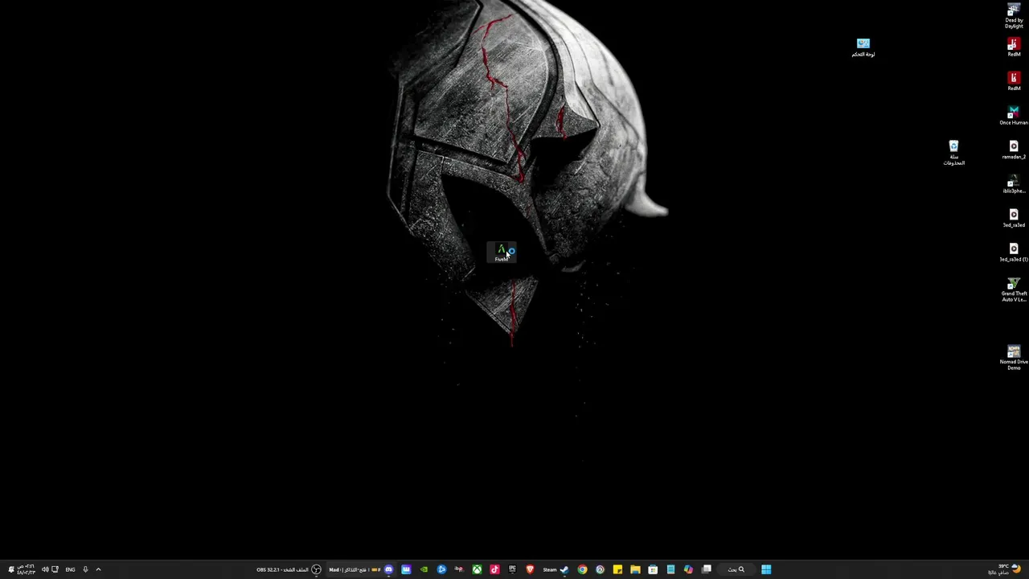Select the Grand Theft Auto V shortcut
The height and width of the screenshot is (579, 1029).
(1014, 289)
